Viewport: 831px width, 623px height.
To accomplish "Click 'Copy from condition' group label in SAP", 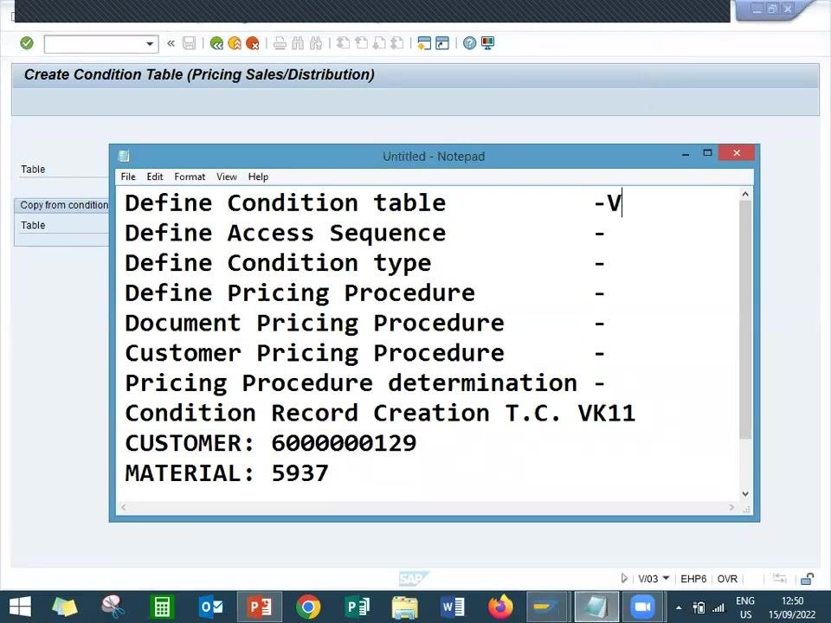I will coord(64,205).
